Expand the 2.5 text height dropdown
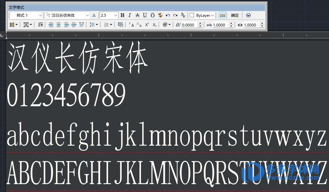The image size is (329, 192). [x=115, y=15]
